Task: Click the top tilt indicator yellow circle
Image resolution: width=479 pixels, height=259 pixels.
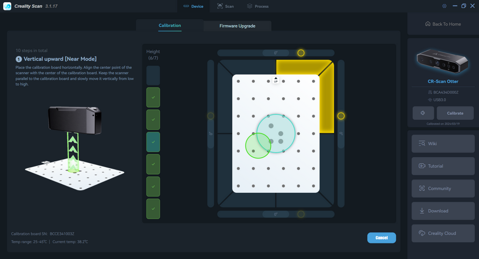Action: [x=301, y=53]
